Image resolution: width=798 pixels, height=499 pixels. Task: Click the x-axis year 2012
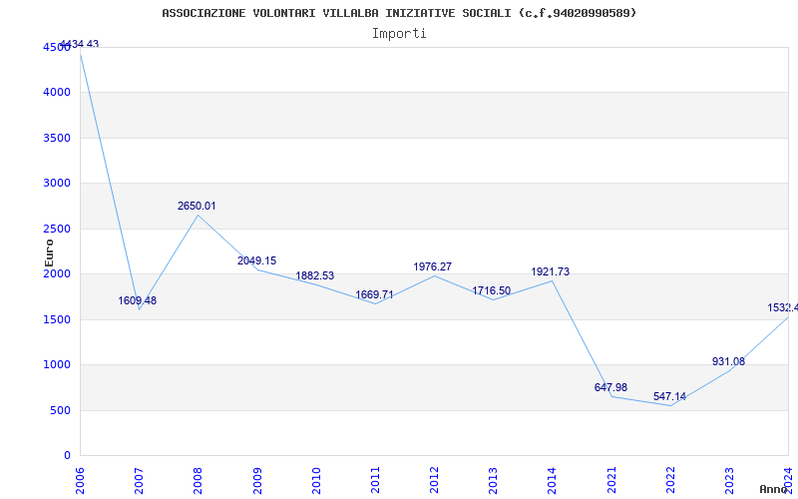(434, 480)
